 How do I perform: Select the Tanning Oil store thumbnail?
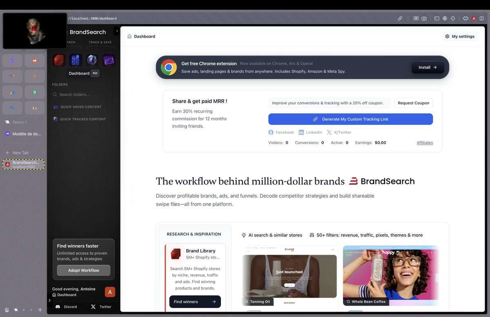click(x=290, y=275)
